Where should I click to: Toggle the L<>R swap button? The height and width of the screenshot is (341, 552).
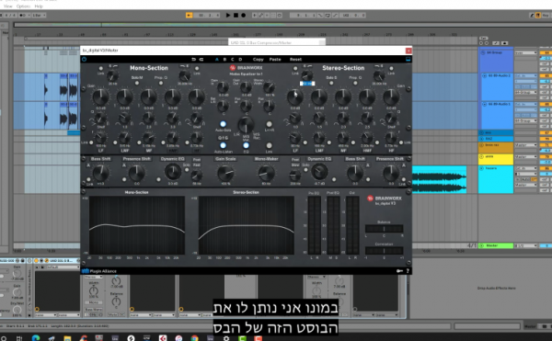[269, 124]
